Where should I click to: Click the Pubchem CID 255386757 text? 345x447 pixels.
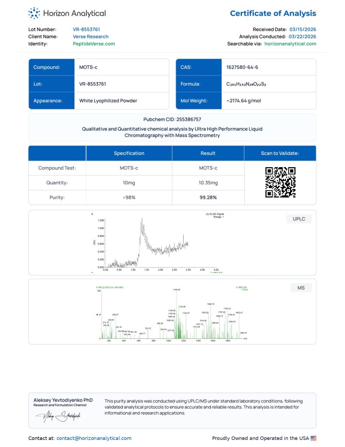[172, 119]
